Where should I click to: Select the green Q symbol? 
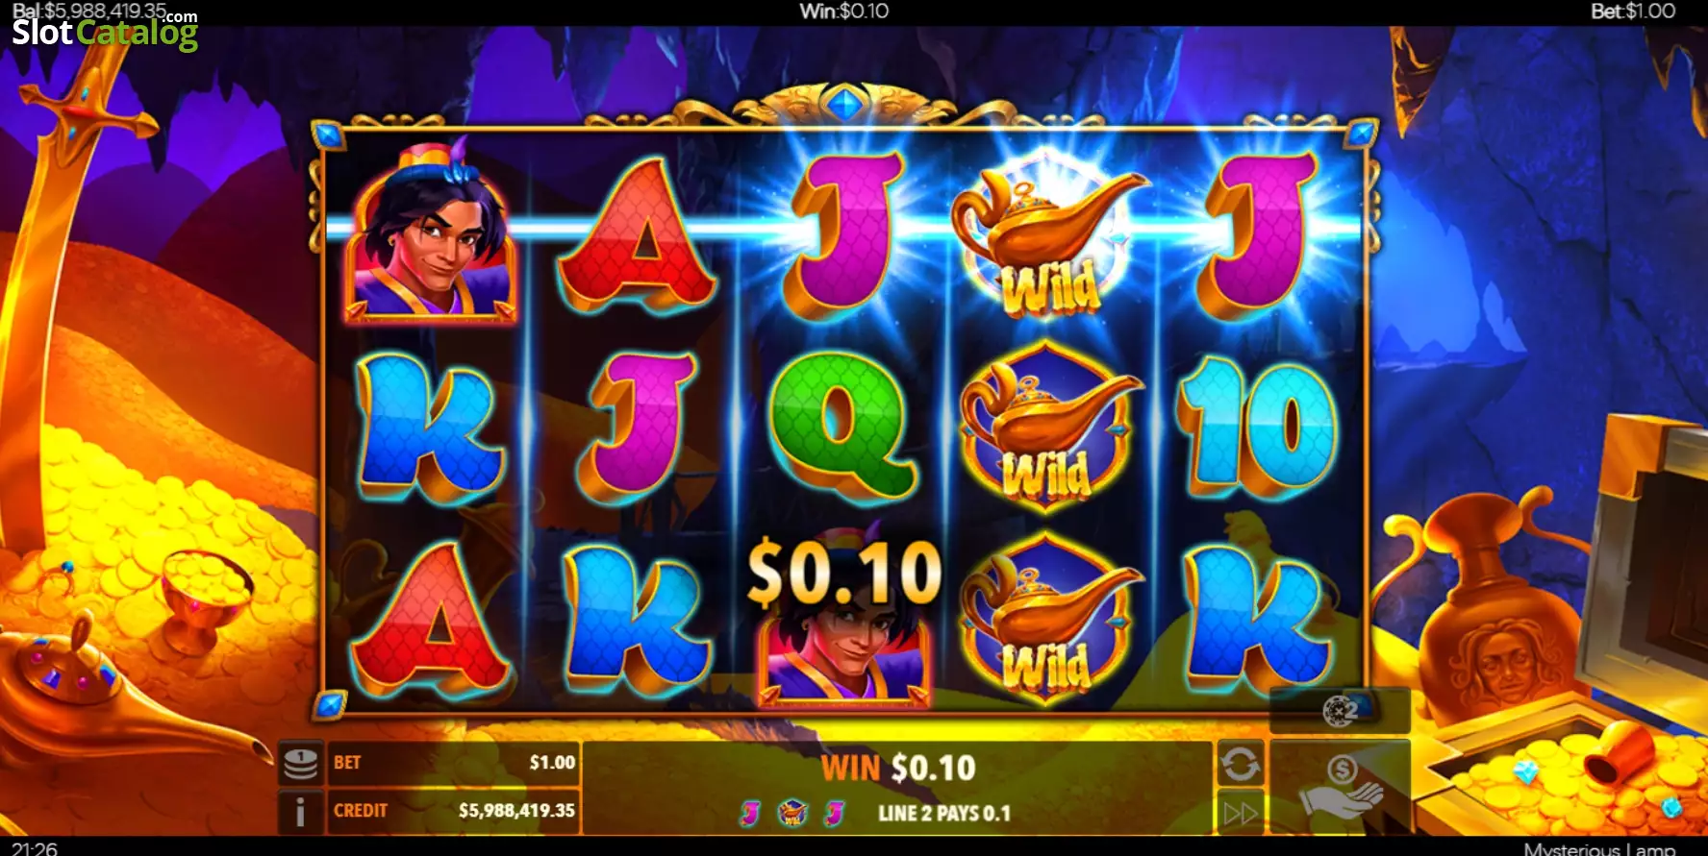pyautogui.click(x=842, y=425)
